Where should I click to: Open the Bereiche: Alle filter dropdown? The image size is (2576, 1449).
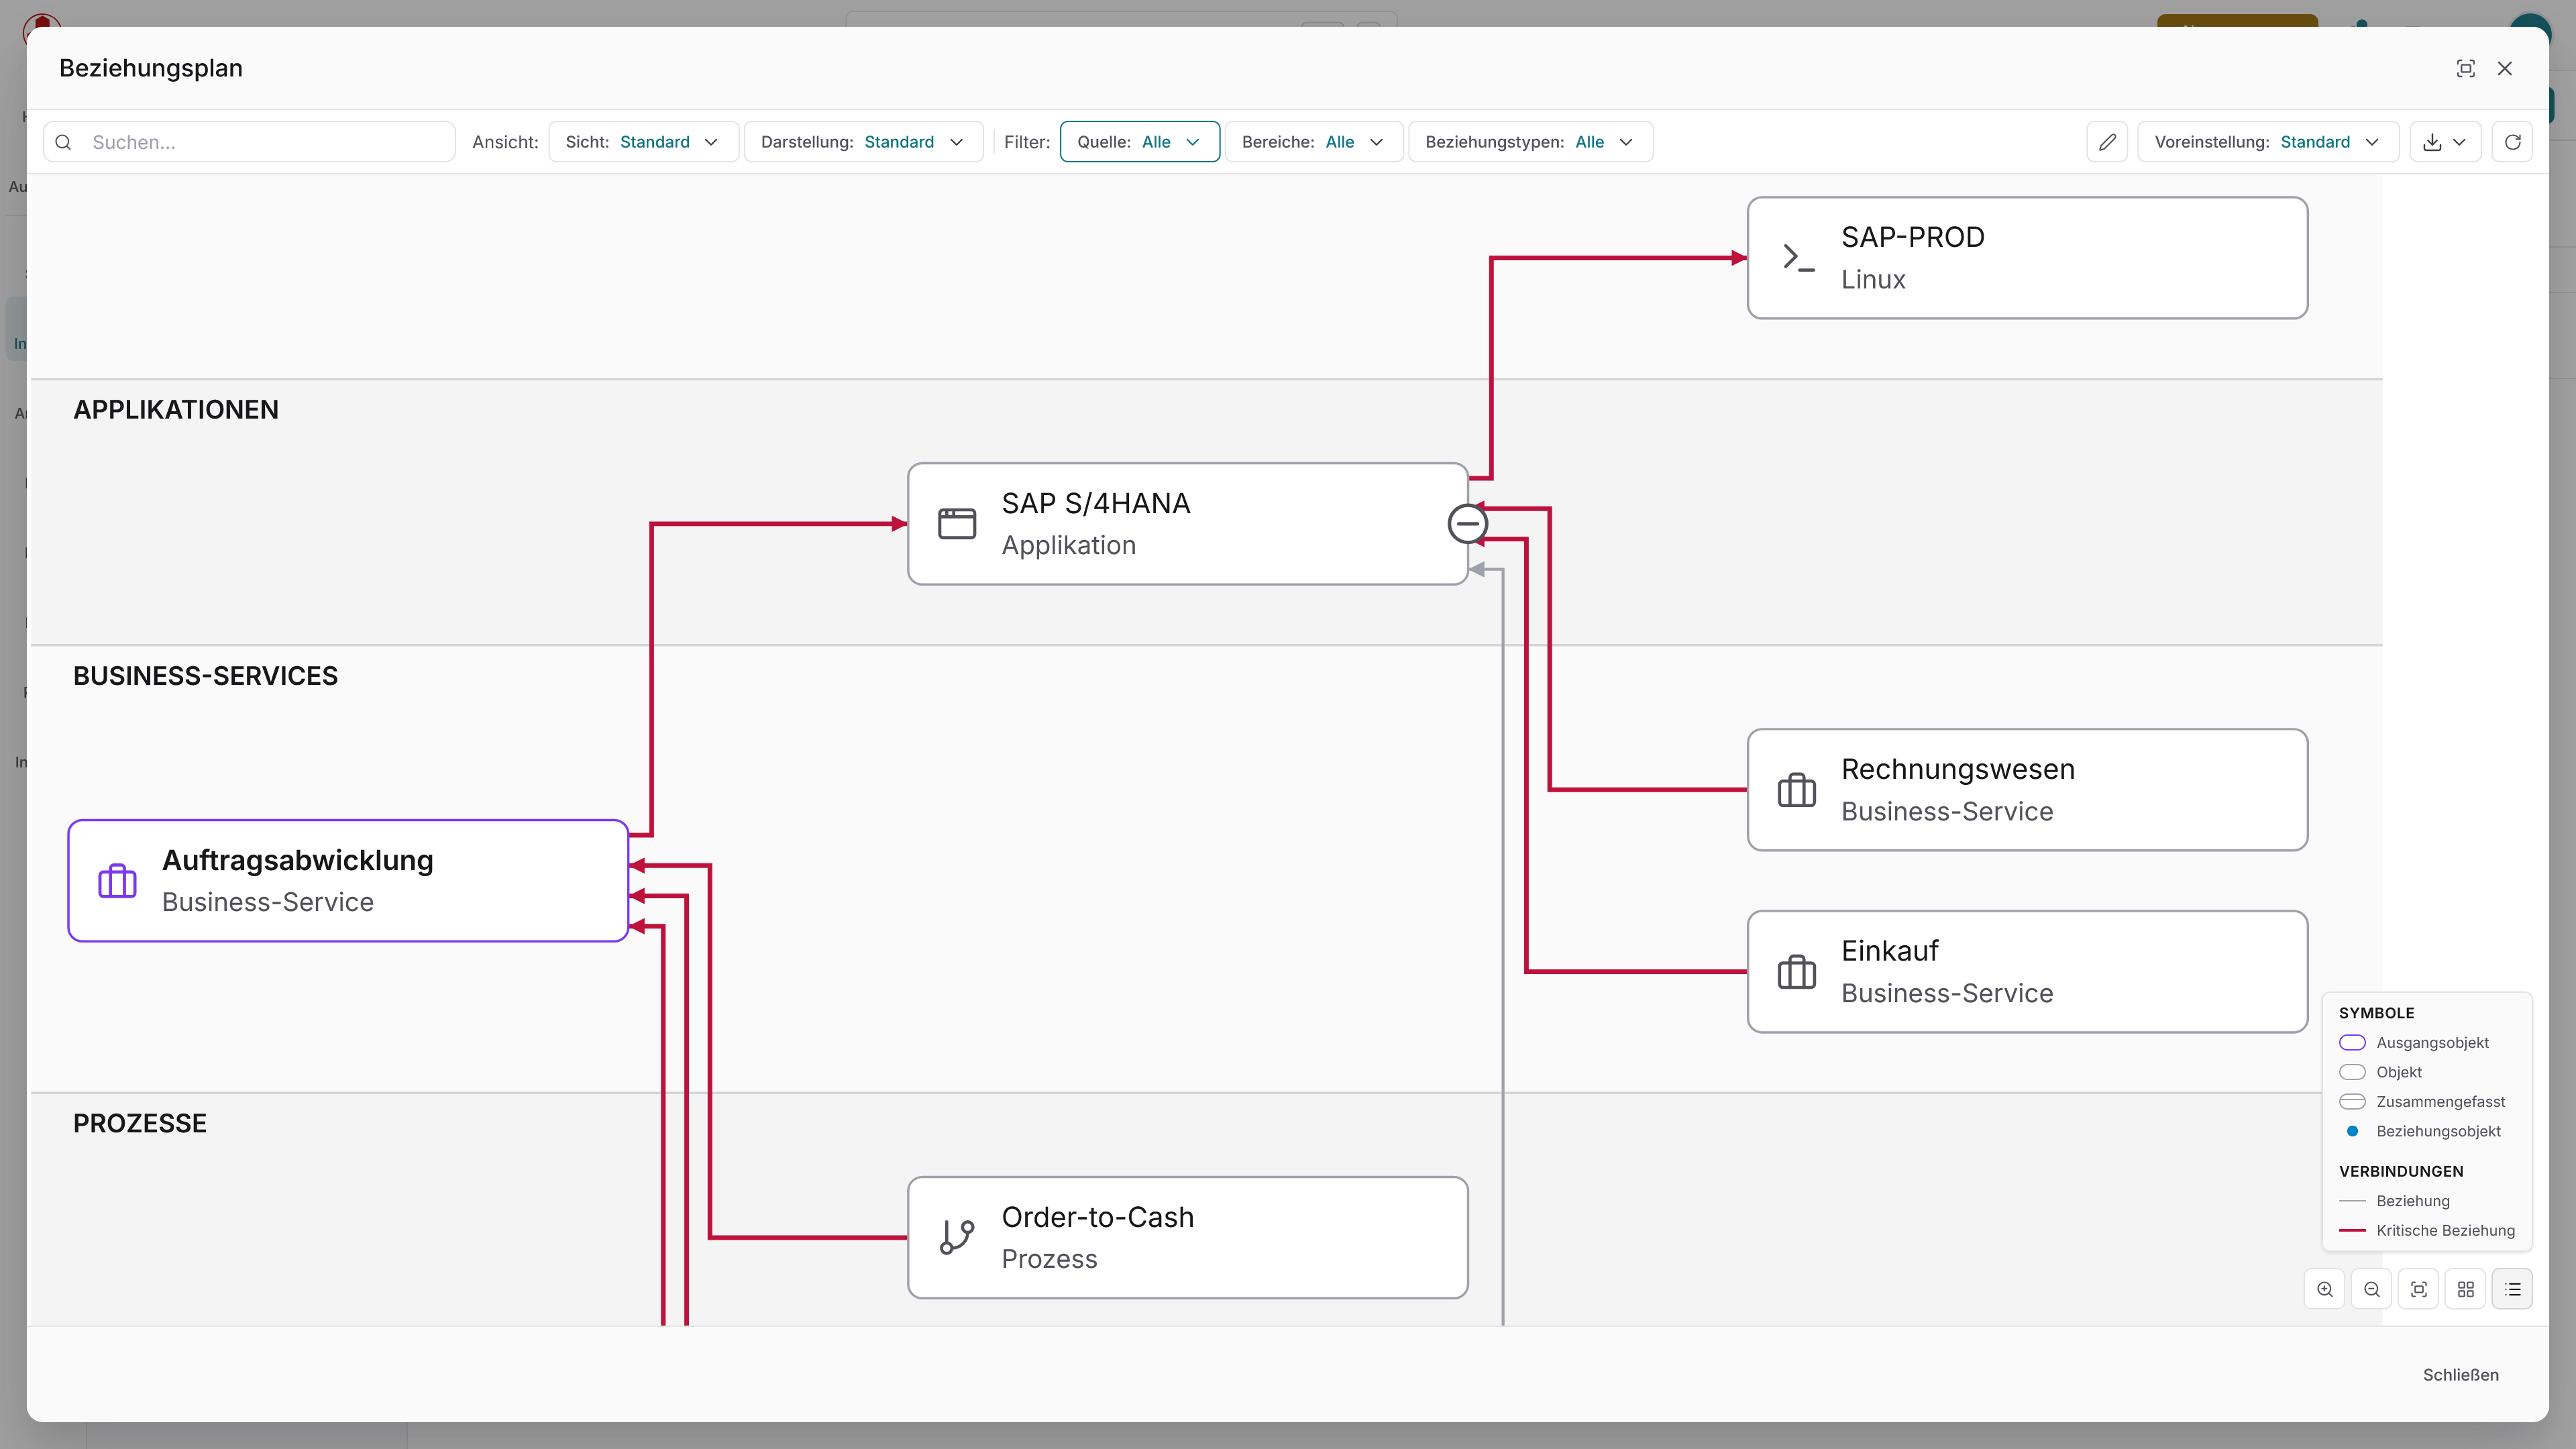coord(1314,142)
